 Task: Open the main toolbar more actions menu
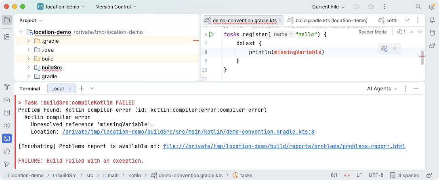[x=384, y=7]
